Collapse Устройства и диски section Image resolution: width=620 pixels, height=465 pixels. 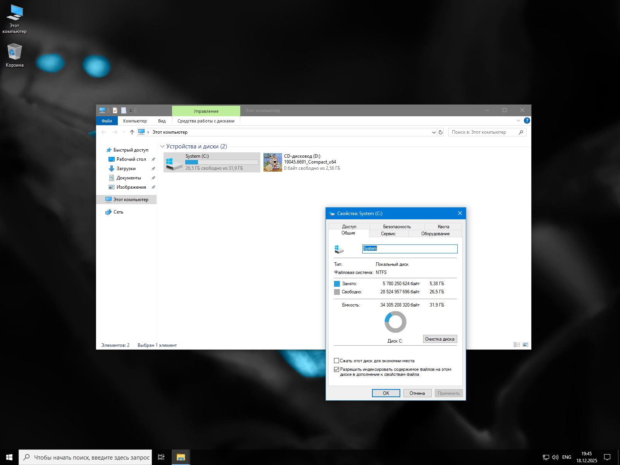coord(162,146)
